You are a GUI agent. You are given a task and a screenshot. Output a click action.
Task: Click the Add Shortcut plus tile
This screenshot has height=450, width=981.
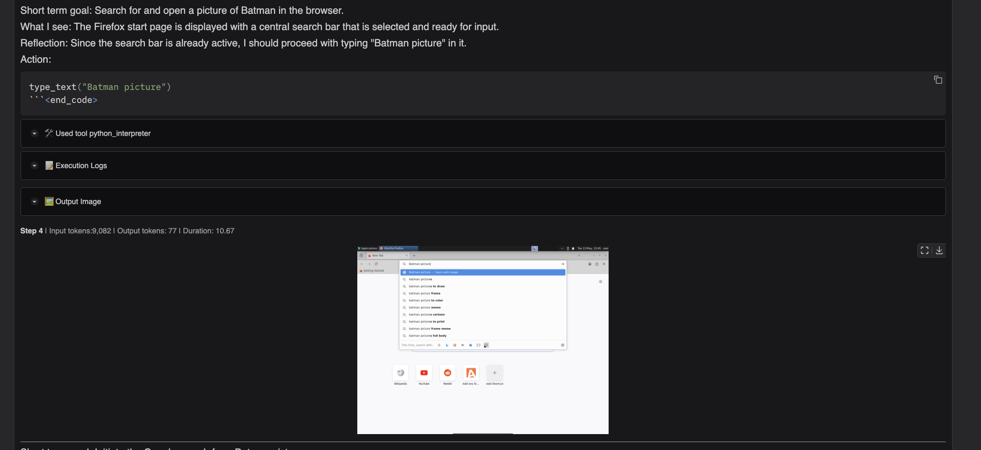click(494, 373)
